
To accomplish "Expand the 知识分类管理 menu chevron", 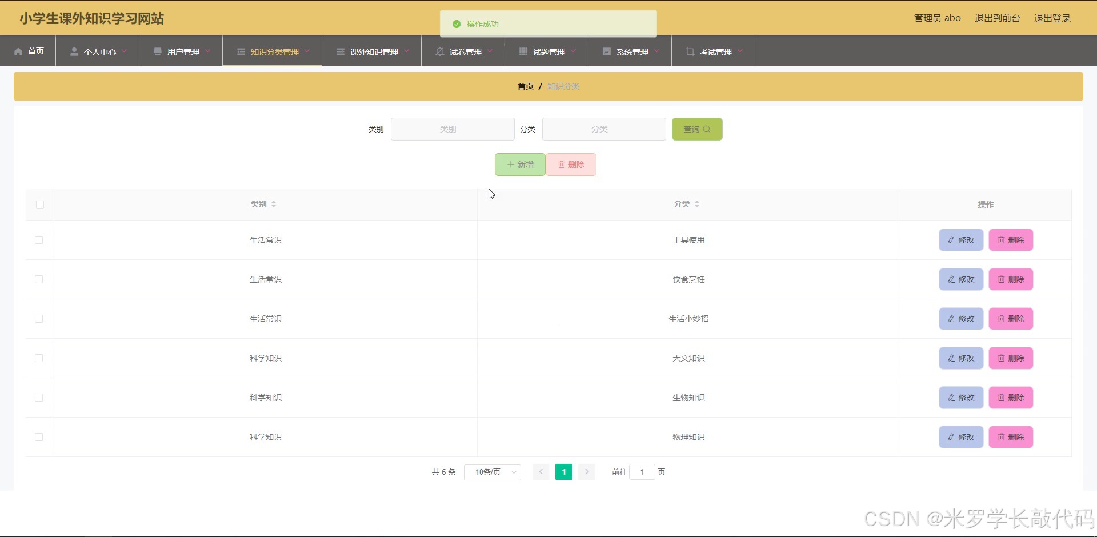I will (307, 51).
